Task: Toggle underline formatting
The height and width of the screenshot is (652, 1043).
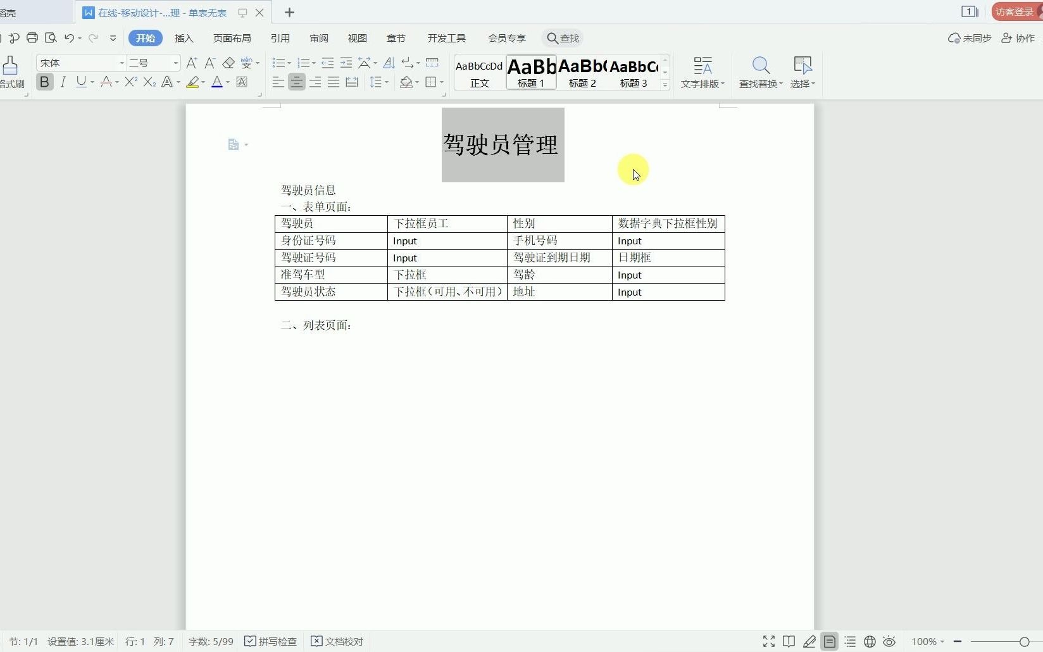Action: tap(81, 82)
